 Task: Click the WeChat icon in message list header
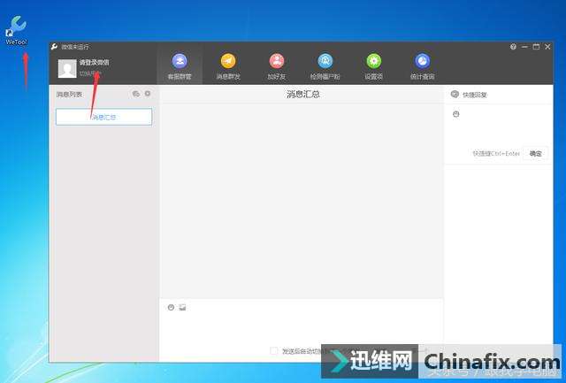coord(136,93)
